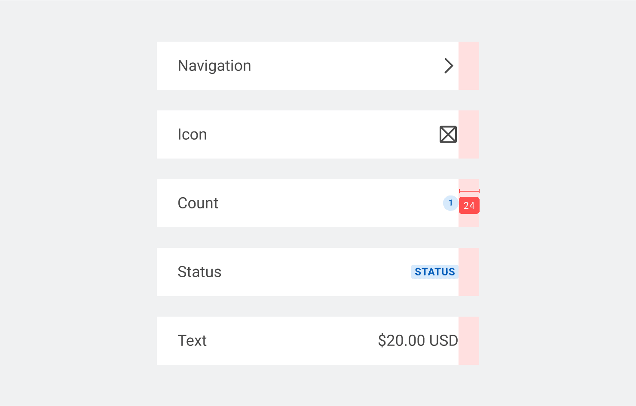Click the empty middle of the Icon row
The image size is (636, 406).
322,134
